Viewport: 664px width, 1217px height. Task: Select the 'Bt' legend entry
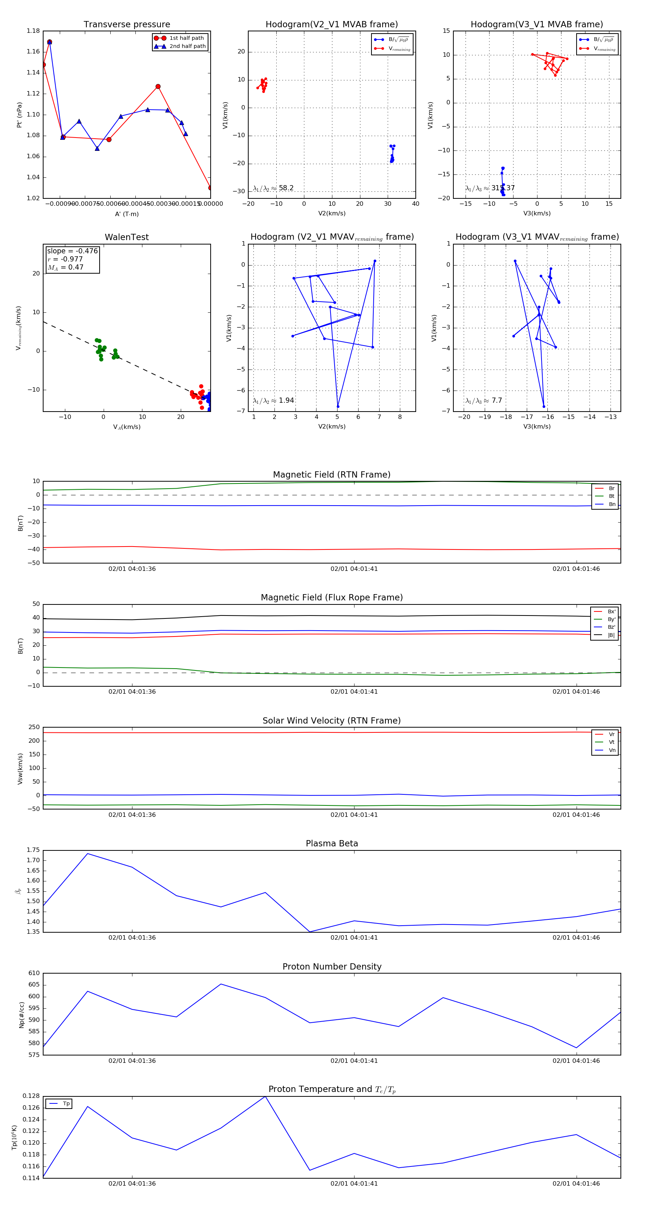[x=605, y=496]
